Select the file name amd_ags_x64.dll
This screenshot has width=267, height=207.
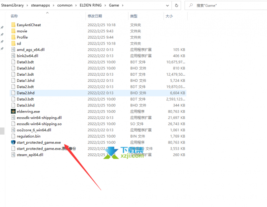pyautogui.click(x=30, y=49)
